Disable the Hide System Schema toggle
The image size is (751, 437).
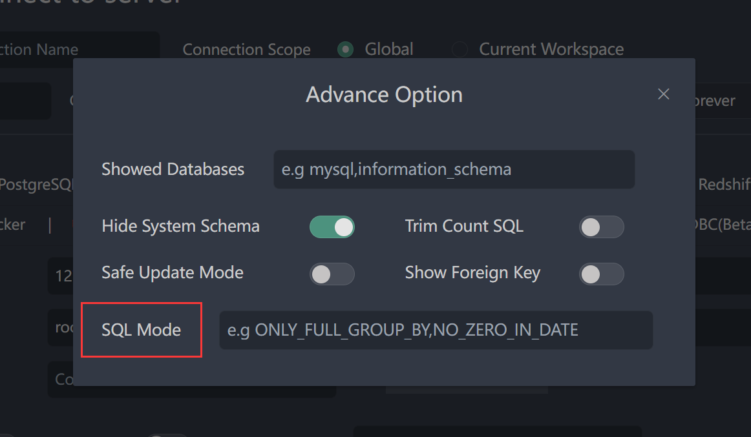point(332,227)
